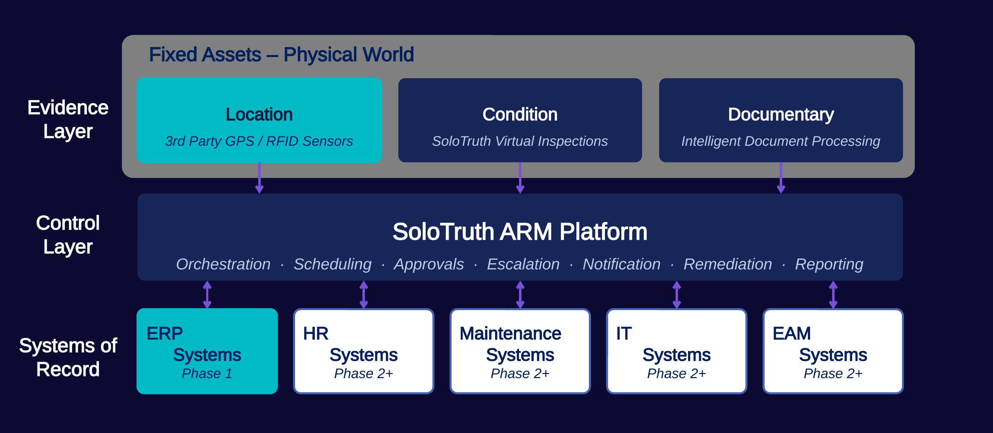Click the Phase 1 text under ERP

tap(207, 373)
